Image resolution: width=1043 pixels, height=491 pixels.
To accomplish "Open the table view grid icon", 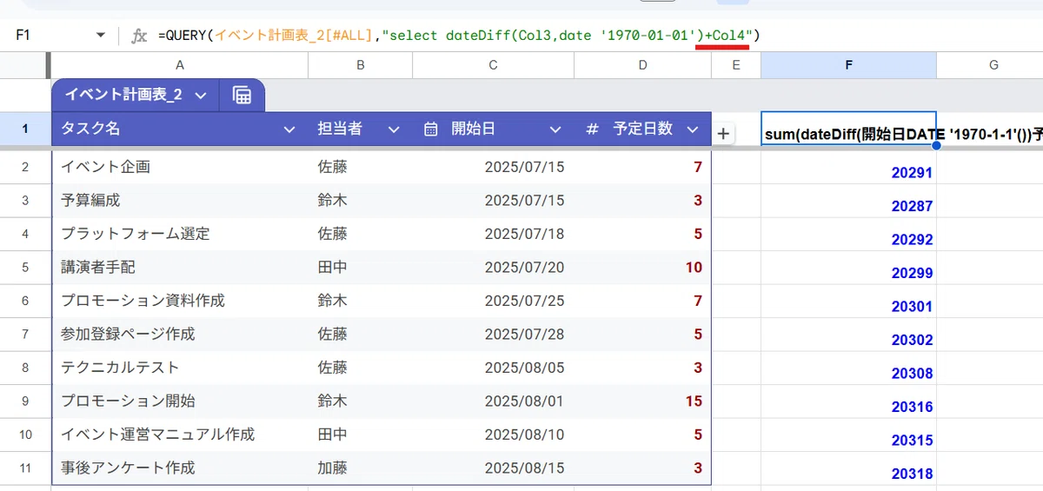I will [242, 96].
